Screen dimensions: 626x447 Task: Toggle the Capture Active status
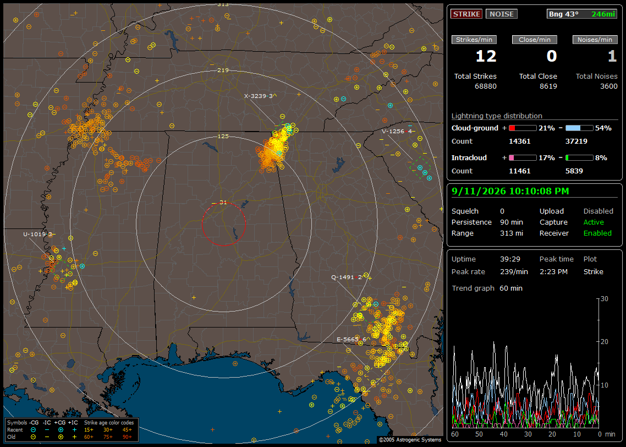click(x=593, y=222)
